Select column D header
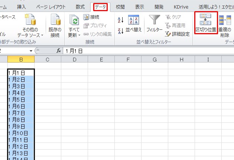 (74, 60)
